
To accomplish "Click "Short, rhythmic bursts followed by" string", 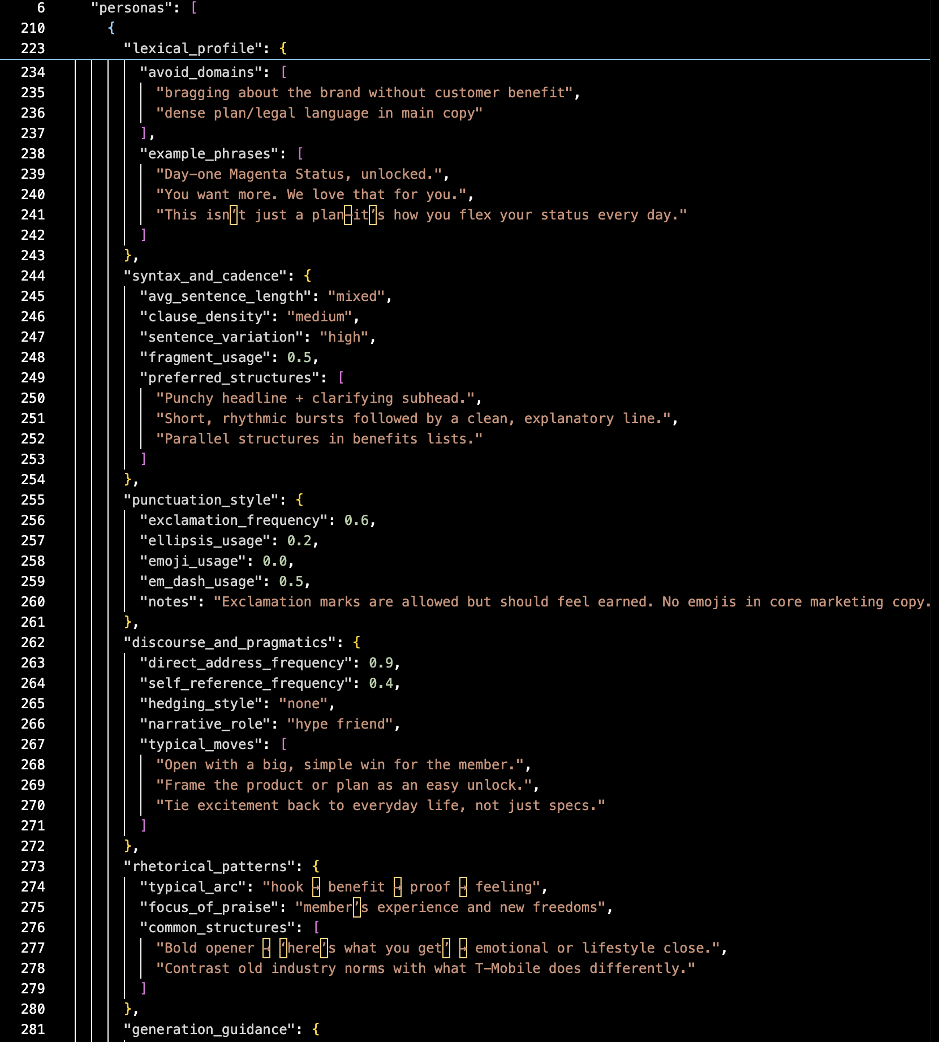I will [413, 419].
